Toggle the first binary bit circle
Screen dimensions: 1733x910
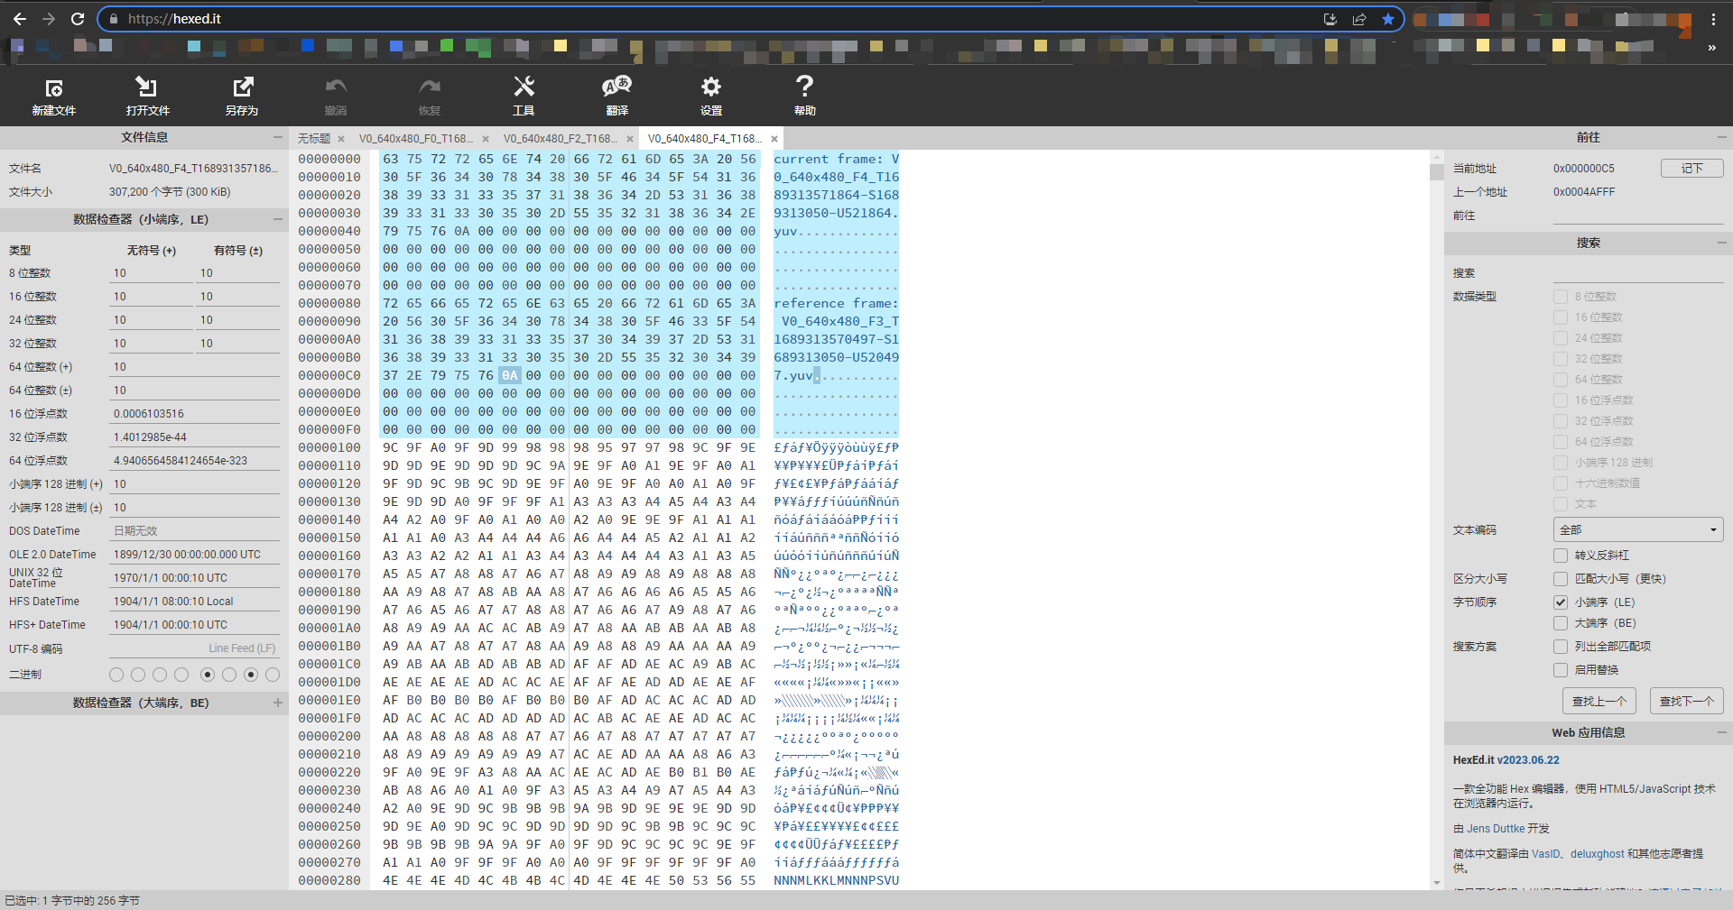point(116,675)
